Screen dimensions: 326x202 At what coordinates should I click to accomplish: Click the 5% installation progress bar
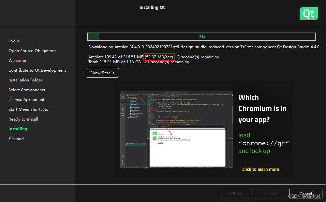click(201, 37)
